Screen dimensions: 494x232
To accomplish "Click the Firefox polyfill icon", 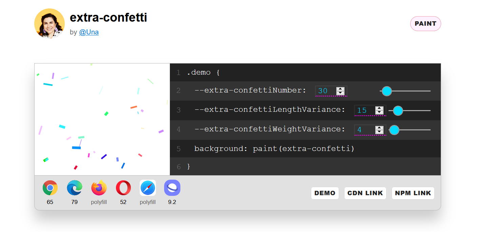I will click(x=99, y=188).
